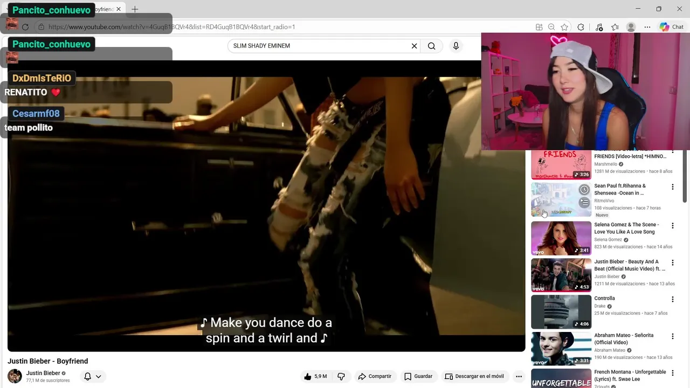
Task: Open browser extensions puzzle icon
Action: [581, 27]
